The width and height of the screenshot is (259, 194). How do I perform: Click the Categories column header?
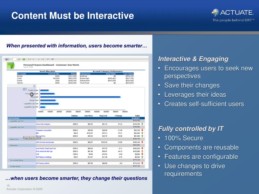click(x=85, y=74)
